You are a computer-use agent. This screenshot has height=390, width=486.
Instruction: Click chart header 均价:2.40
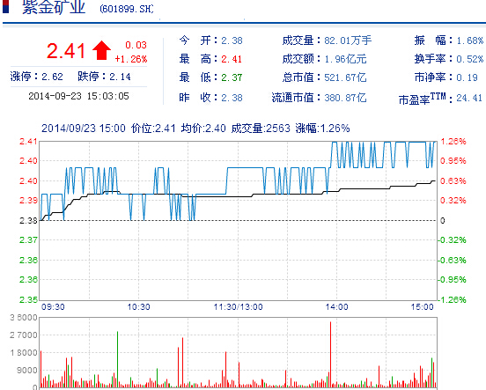coord(203,128)
